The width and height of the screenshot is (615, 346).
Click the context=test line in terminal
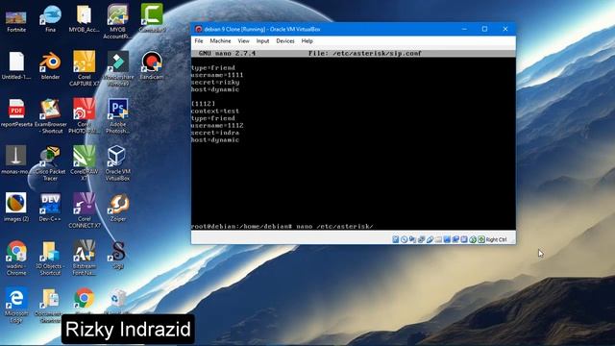point(215,111)
